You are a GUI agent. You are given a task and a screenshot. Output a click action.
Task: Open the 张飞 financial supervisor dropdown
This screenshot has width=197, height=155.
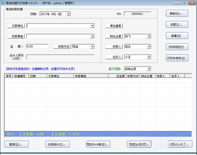point(149,36)
